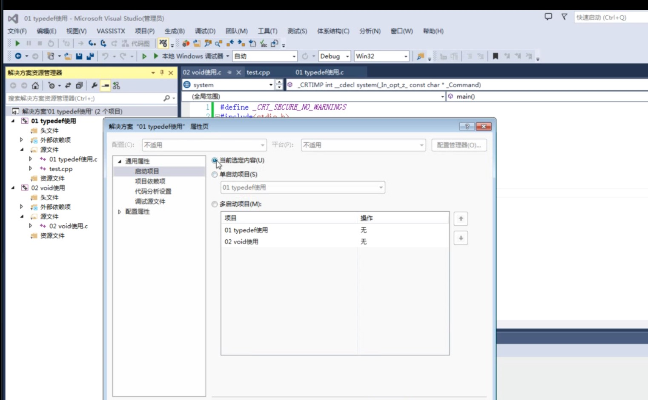Viewport: 648px width, 400px height.
Task: Click the Properties wrench icon in Solution Explorer
Action: point(94,85)
